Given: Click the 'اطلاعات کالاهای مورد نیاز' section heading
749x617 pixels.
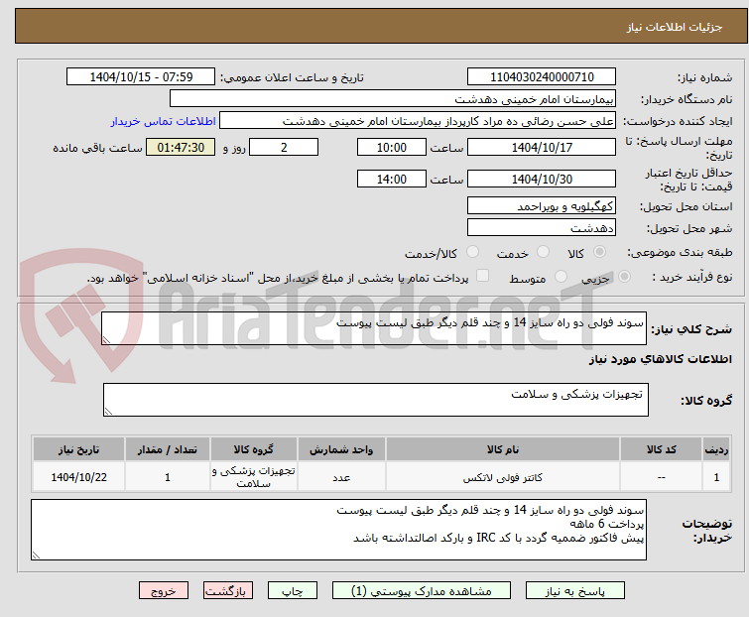Looking at the screenshot, I should pos(660,359).
